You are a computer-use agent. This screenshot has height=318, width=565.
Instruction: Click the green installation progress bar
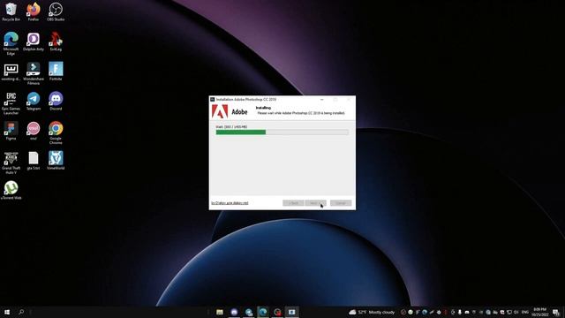point(282,132)
